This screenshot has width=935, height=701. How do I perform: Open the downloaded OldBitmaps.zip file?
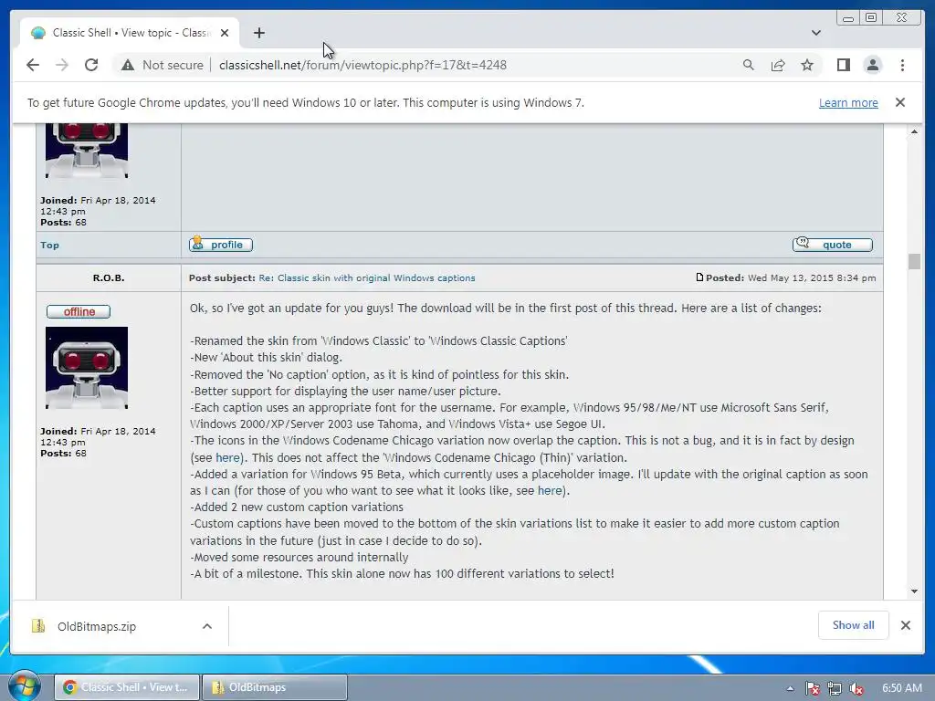click(95, 626)
